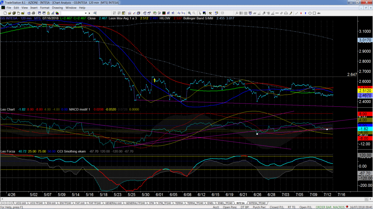Switch to the GENERALI cicli tab

point(113,203)
